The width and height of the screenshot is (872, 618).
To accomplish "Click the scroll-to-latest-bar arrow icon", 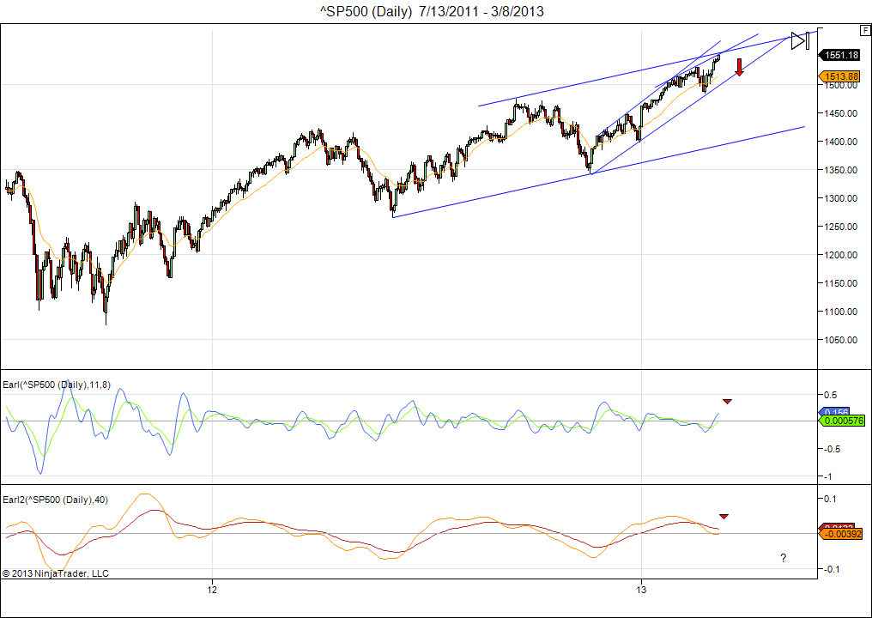I will click(801, 40).
